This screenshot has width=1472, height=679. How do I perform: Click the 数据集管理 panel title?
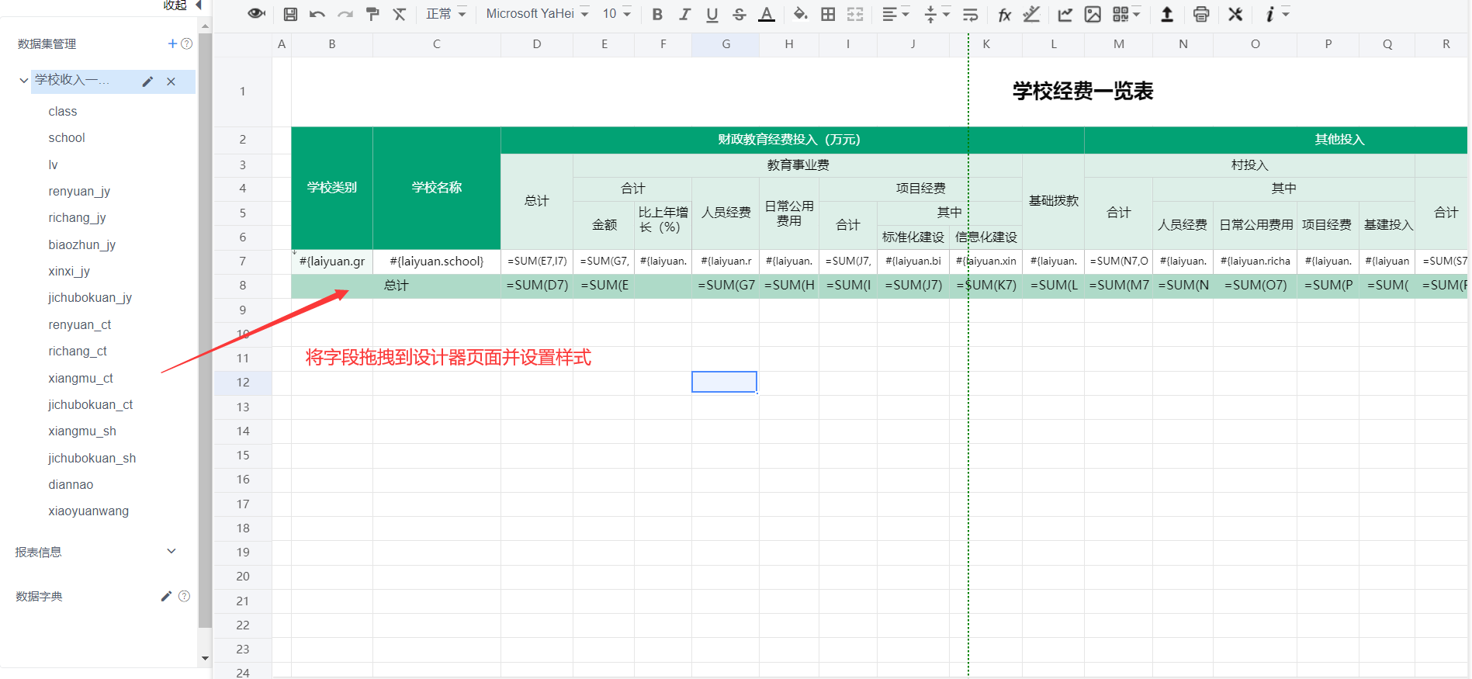[47, 44]
